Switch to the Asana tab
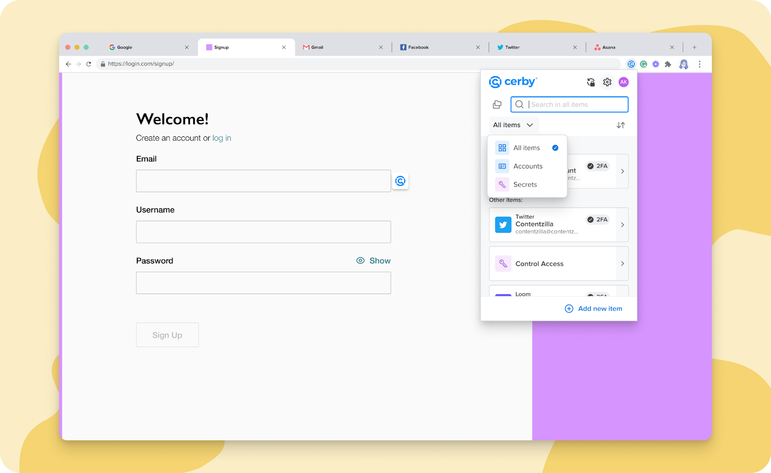 (634, 47)
